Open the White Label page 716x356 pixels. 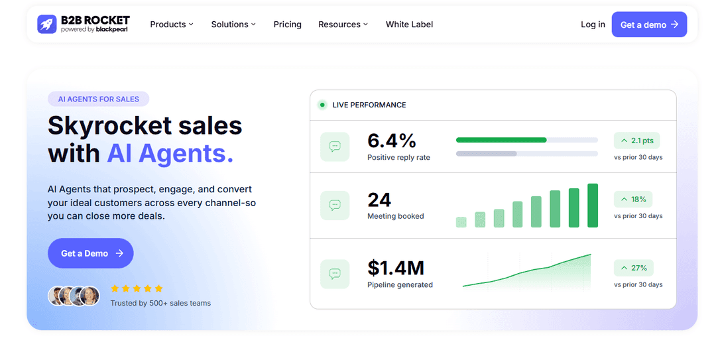(409, 25)
